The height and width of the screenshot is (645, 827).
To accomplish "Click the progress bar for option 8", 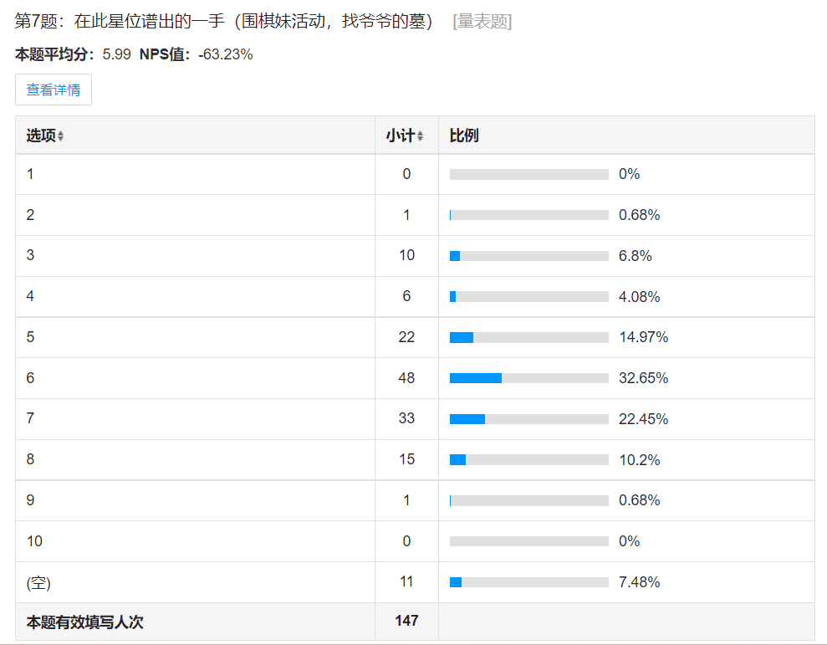I will 528,460.
